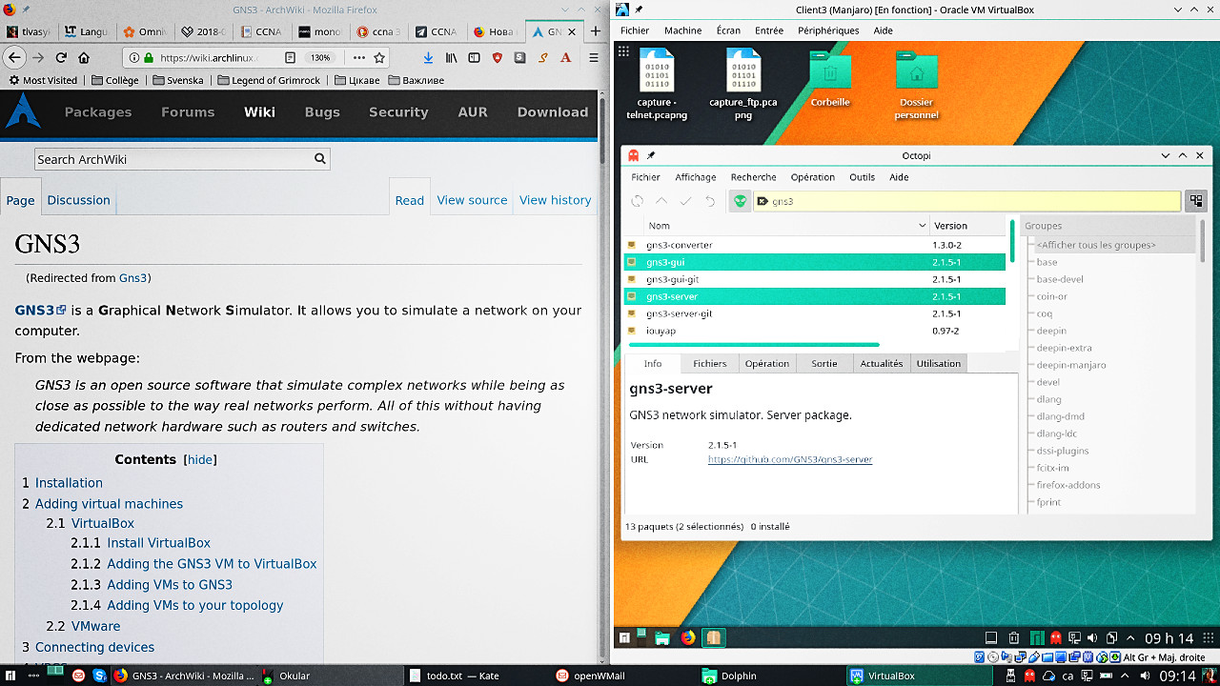
Task: Launch Firefox from the guest panel
Action: point(688,638)
